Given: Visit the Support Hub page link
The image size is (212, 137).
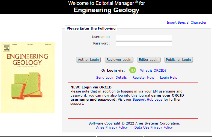Looking at the screenshot, I should point(147,100).
